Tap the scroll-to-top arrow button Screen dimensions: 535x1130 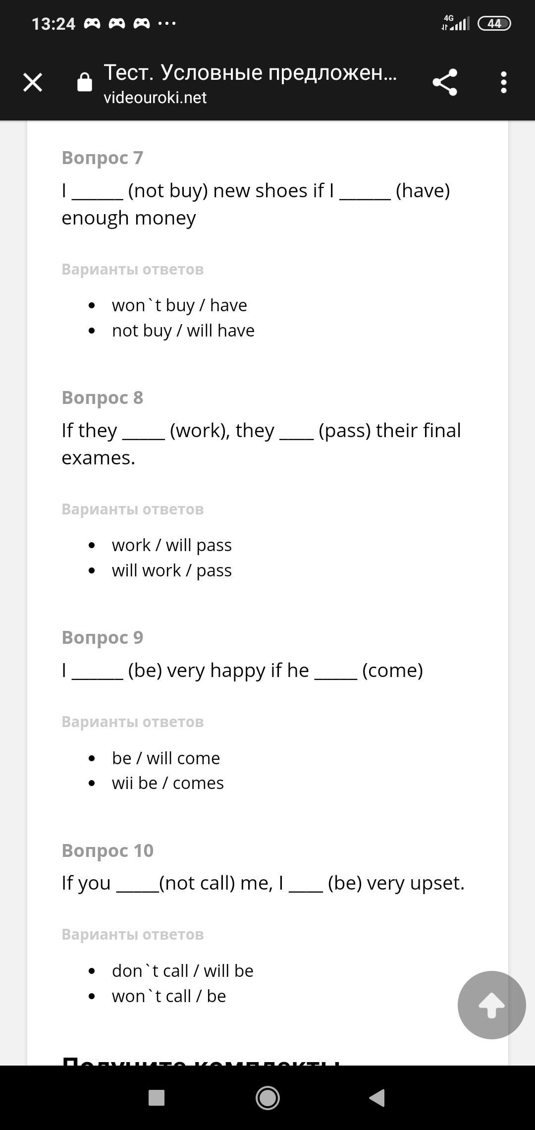click(x=491, y=1005)
